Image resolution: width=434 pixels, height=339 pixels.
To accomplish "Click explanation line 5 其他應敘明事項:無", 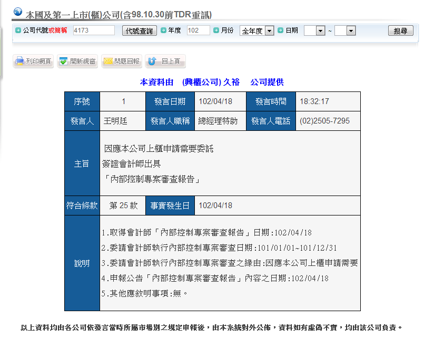I will click(x=144, y=293).
